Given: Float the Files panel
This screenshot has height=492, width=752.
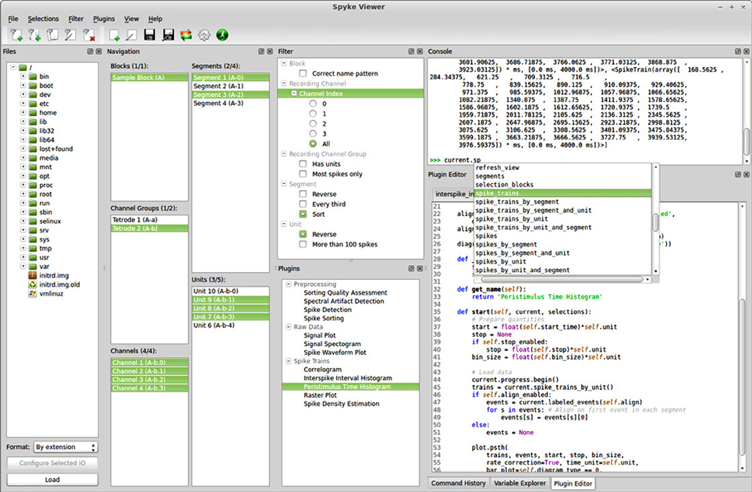Looking at the screenshot, I should coord(90,51).
